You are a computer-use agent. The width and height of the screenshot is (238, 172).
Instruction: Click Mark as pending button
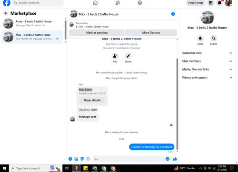[x=97, y=32]
